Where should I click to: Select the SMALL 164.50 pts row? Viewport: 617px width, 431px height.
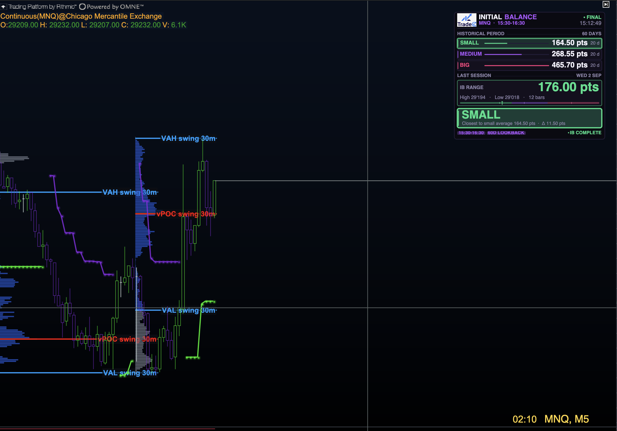[529, 43]
